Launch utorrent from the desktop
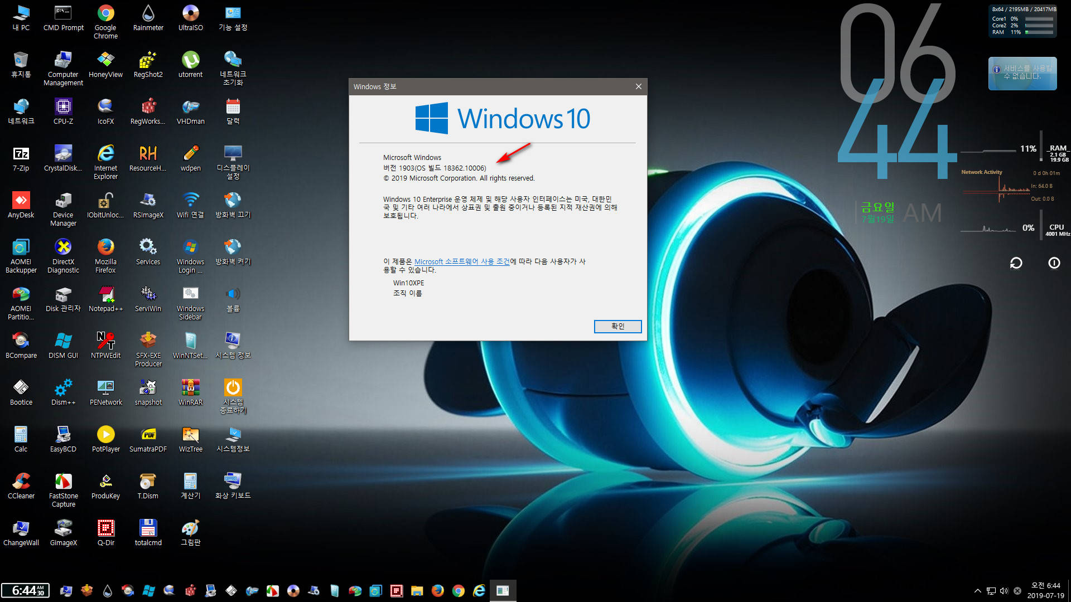 [190, 65]
